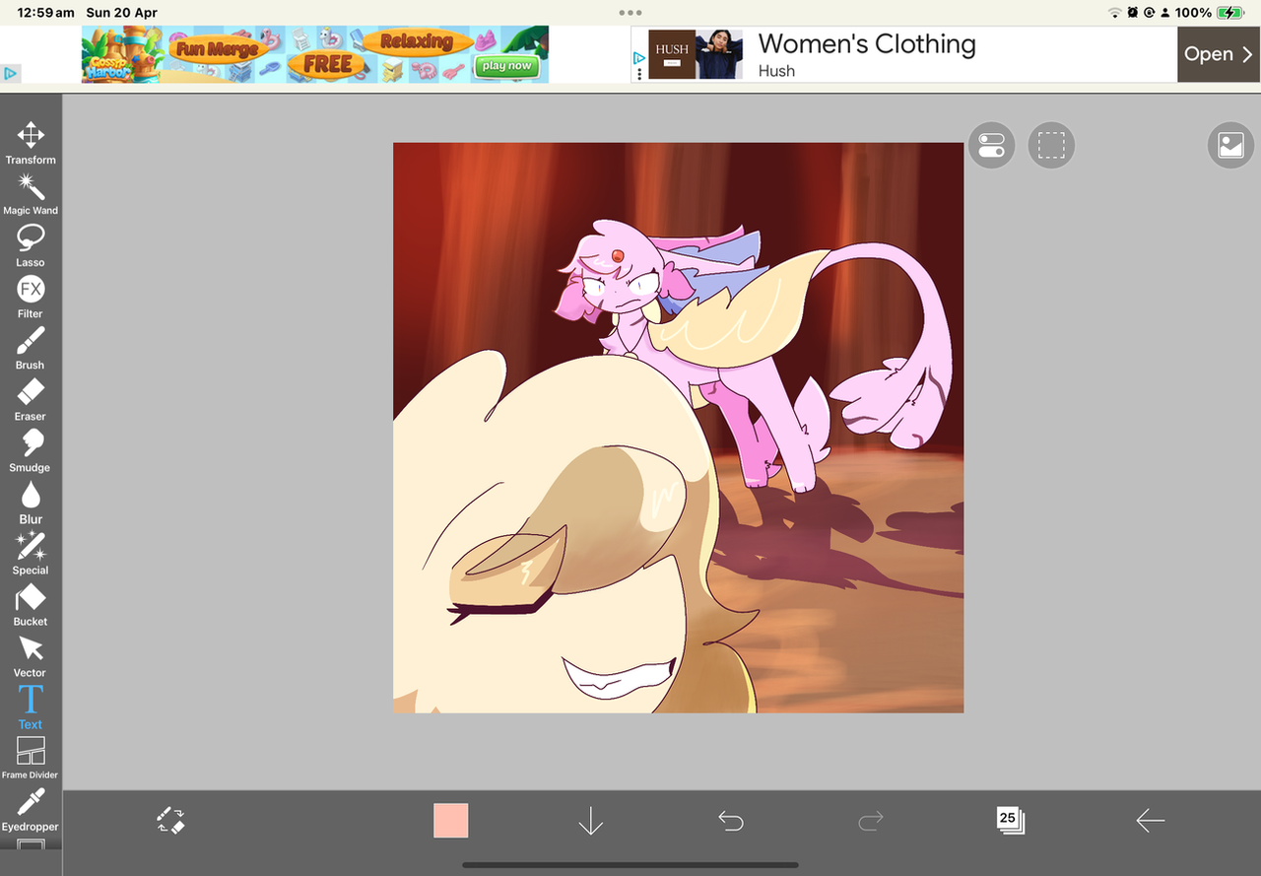Select the Eraser tool
Image resolution: width=1261 pixels, height=876 pixels.
31,399
